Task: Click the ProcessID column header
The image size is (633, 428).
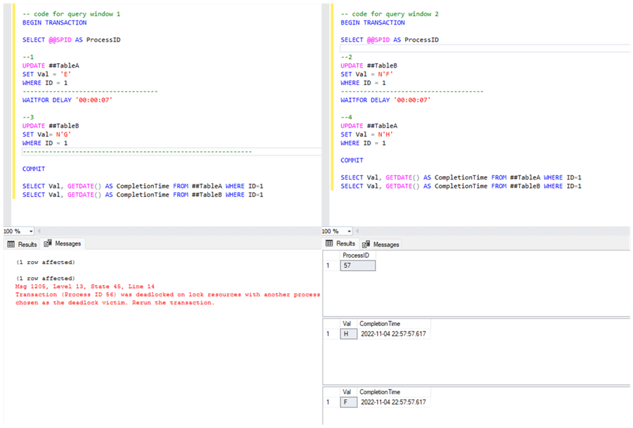Action: click(355, 255)
